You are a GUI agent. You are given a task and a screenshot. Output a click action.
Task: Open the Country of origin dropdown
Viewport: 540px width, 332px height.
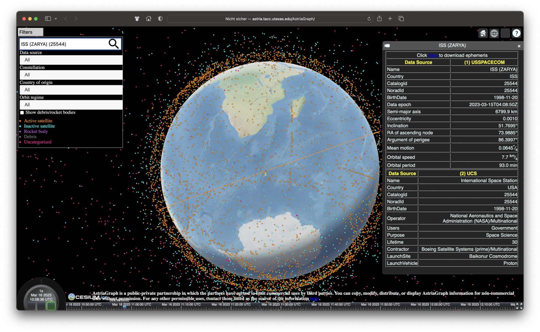point(71,90)
